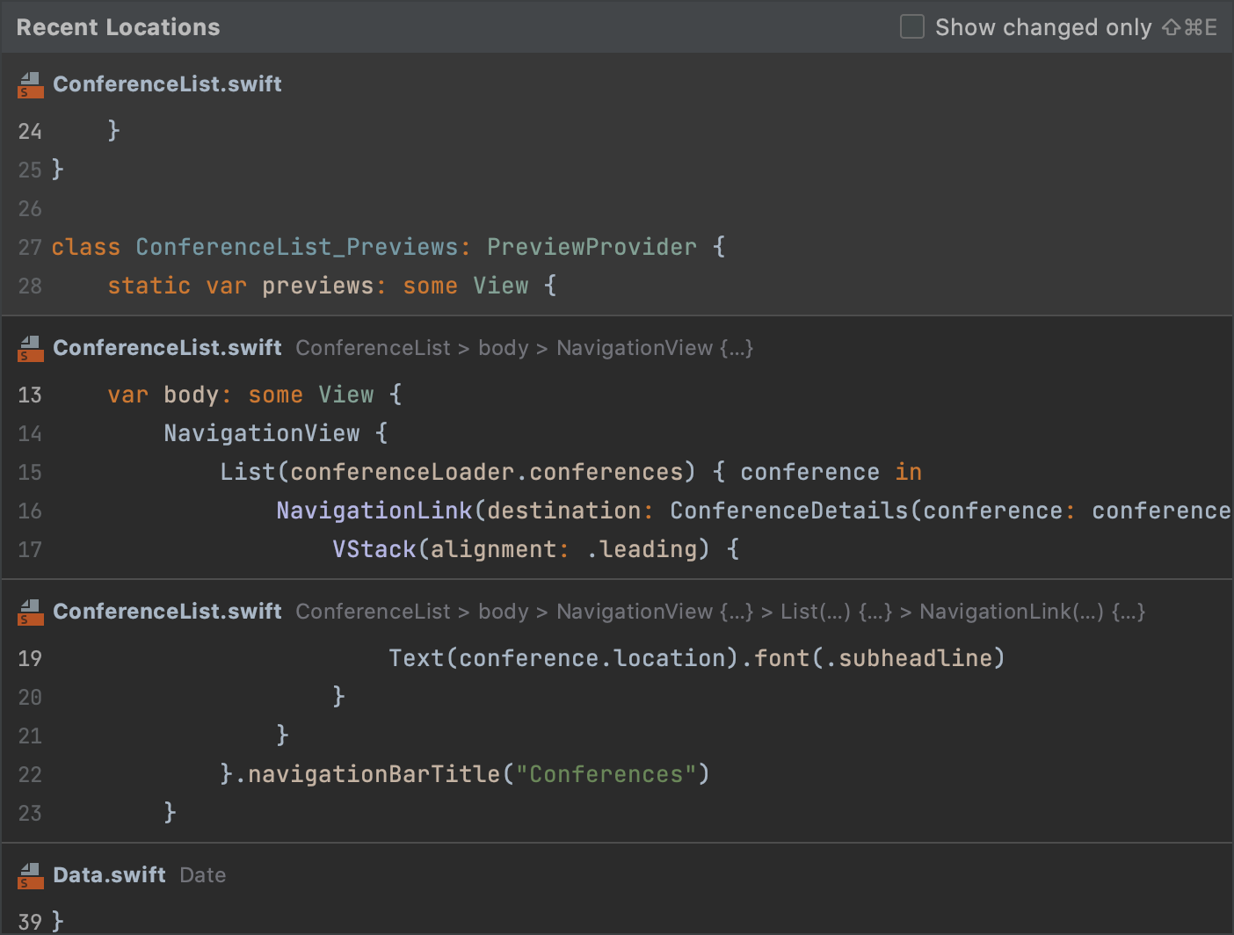Screen dimensions: 1234x935
Task: Open the first ConferenceList.swift title without breadcrumbs
Action: pos(167,84)
